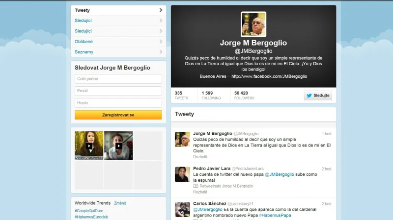Expand Jorge M Bergoglio's tweet with Rozbalit
393x220 pixels.
(201, 157)
